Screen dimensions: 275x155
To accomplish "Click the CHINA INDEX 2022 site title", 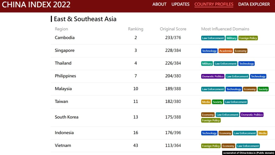I will coord(36,5).
